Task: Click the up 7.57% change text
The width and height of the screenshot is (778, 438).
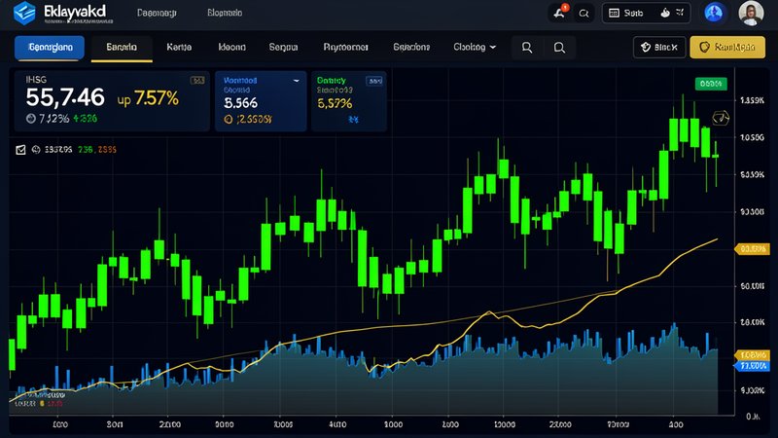Action: point(148,98)
